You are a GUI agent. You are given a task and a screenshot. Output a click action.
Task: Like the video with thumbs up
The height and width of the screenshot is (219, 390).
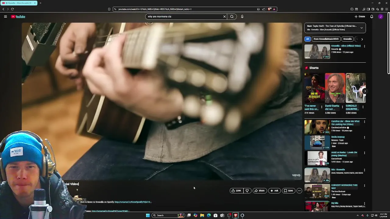tap(236, 191)
